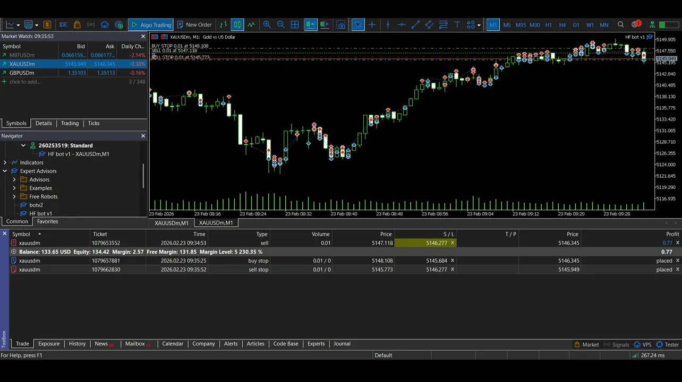The height and width of the screenshot is (382, 682).
Task: Tile chart windows using grid icon
Action: [295, 24]
